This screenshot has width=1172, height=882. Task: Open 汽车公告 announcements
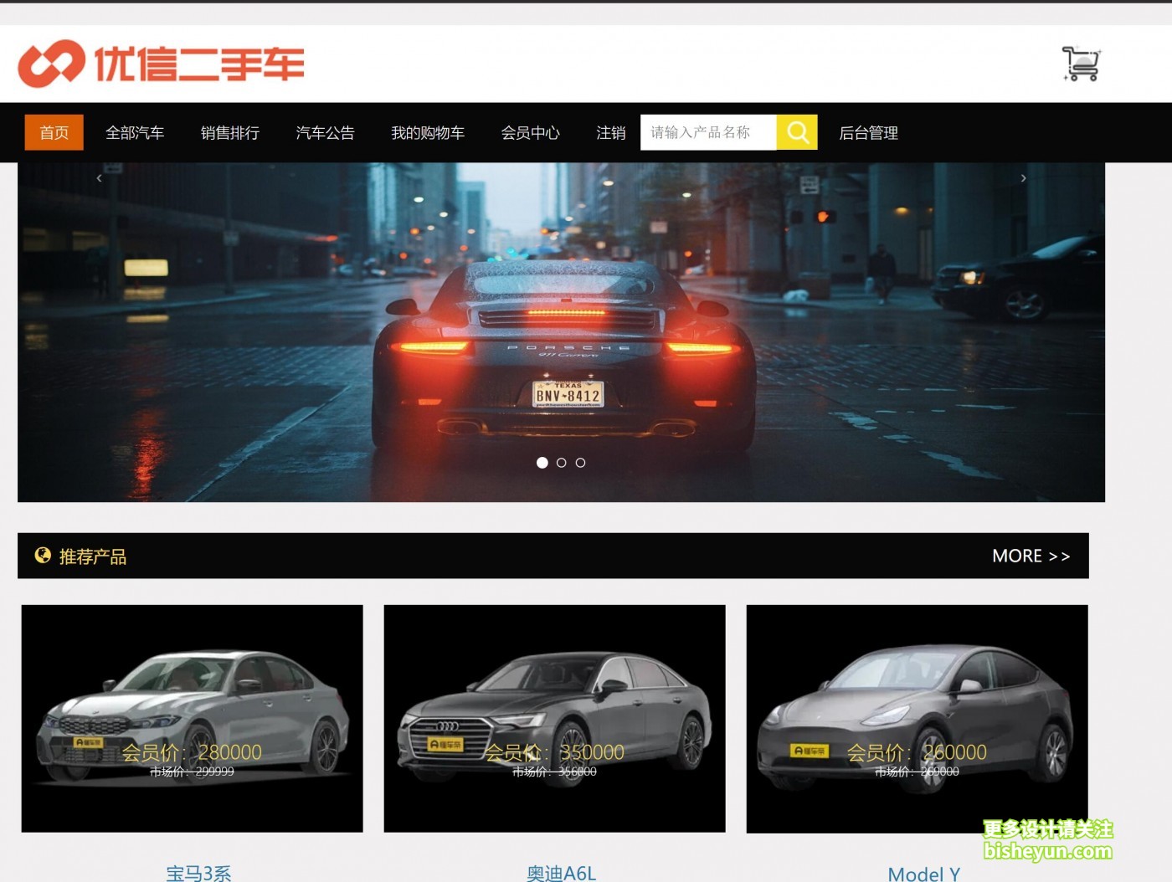click(x=325, y=132)
